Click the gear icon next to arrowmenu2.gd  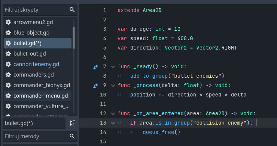click(x=8, y=22)
